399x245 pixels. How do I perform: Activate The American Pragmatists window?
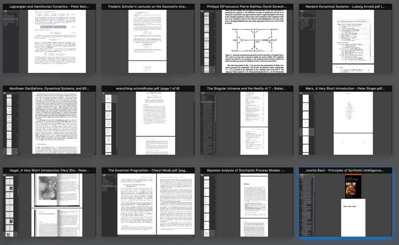(x=148, y=202)
